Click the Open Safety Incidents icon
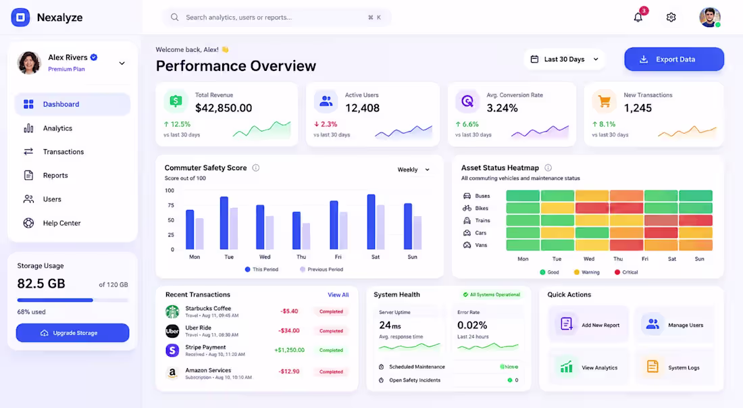743x408 pixels. click(382, 380)
